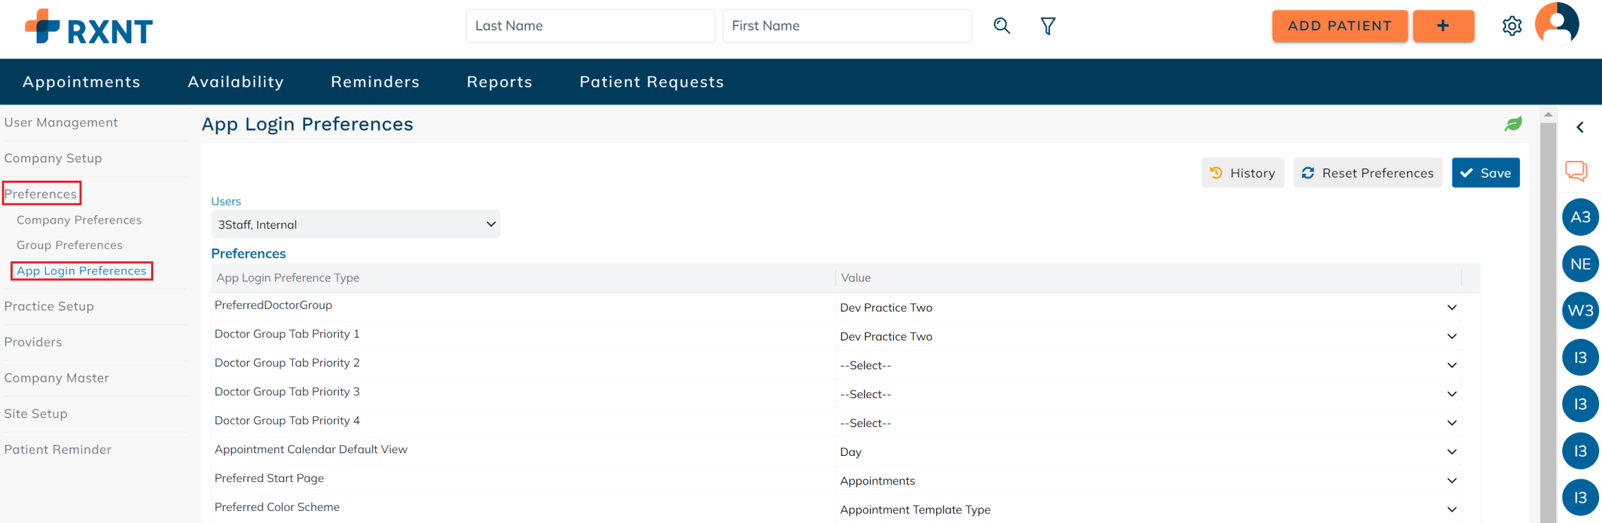Image resolution: width=1602 pixels, height=523 pixels.
Task: Select the W3 avatar badge
Action: tap(1580, 311)
